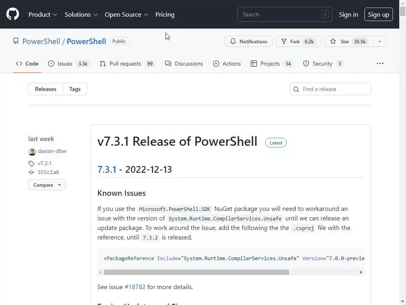
Task: Click daxian-dbw's avatar thumbnail
Action: pyautogui.click(x=32, y=151)
